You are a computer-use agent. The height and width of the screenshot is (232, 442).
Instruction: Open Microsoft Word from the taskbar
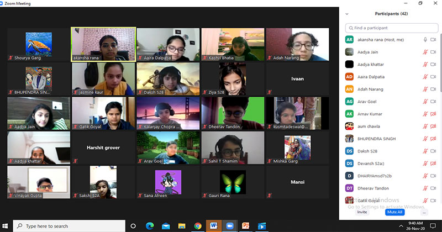pyautogui.click(x=213, y=226)
